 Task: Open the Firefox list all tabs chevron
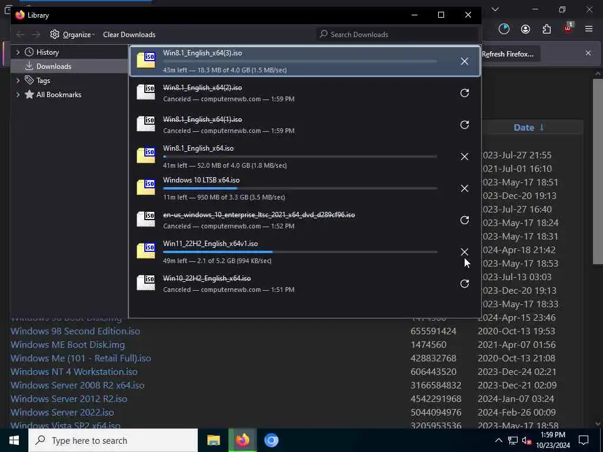pyautogui.click(x=495, y=9)
